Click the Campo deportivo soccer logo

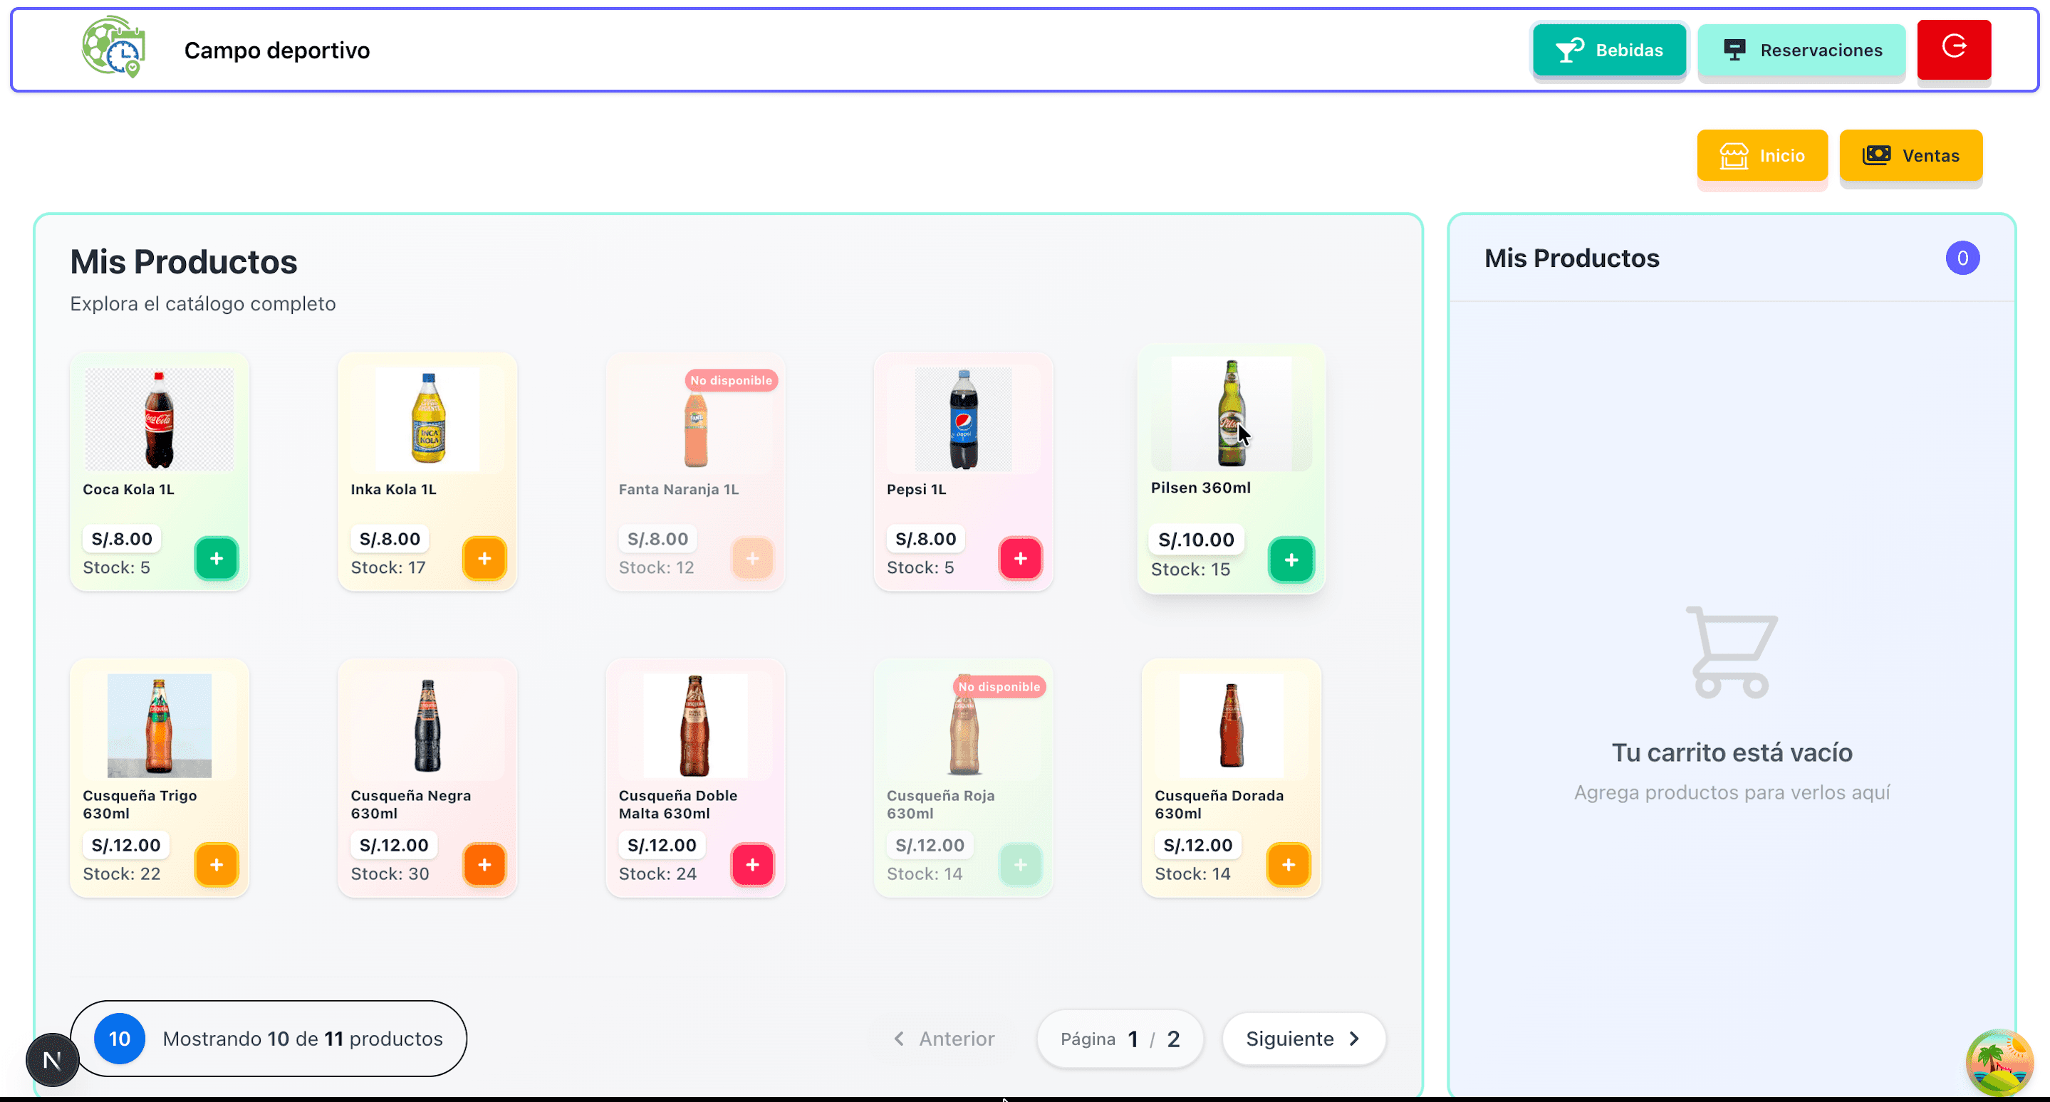point(113,48)
